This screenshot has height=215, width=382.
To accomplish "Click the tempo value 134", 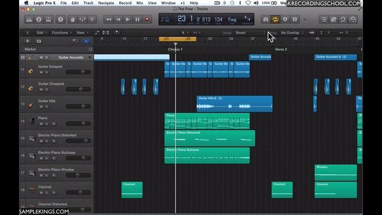I will 218,20.
